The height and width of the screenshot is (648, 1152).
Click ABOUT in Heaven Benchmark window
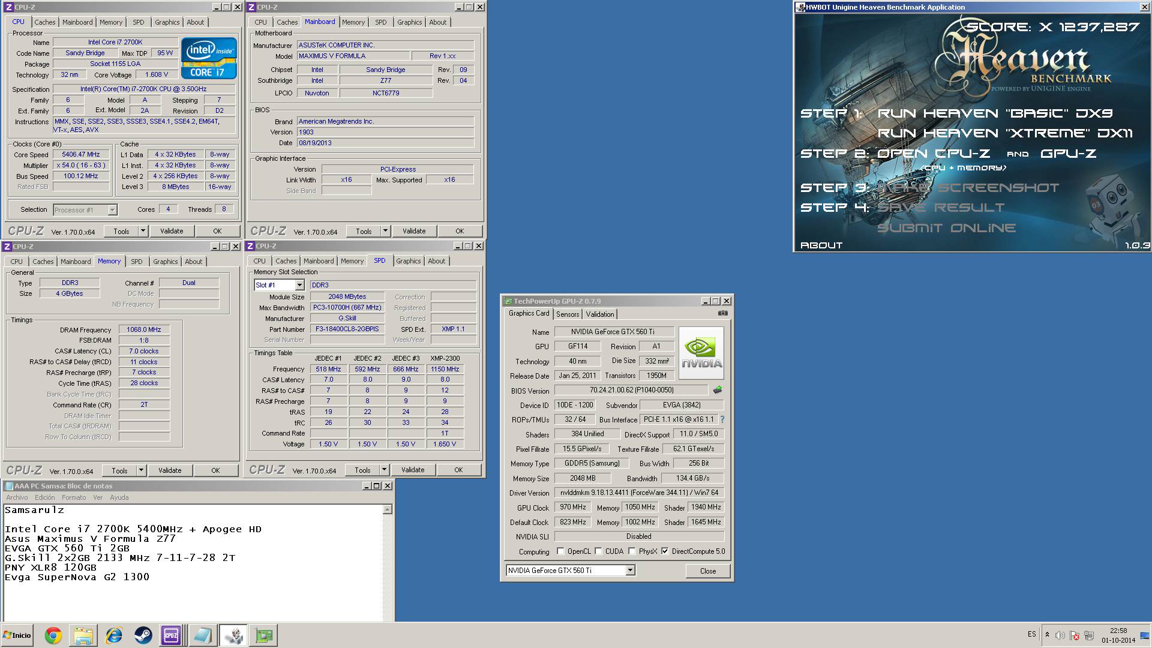pos(821,245)
